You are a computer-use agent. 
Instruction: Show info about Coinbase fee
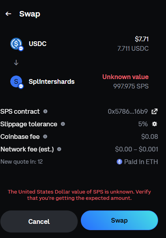(45, 137)
